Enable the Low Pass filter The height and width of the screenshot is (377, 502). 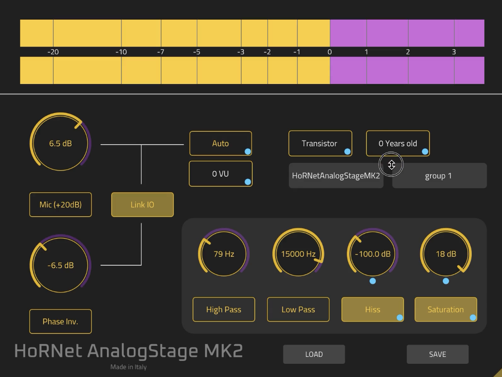pyautogui.click(x=298, y=310)
